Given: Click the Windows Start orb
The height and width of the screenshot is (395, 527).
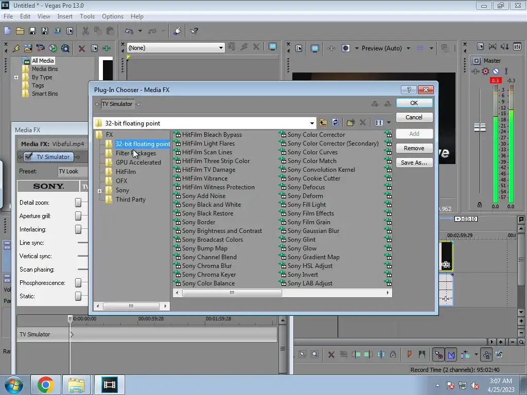Looking at the screenshot, I should coord(14,385).
